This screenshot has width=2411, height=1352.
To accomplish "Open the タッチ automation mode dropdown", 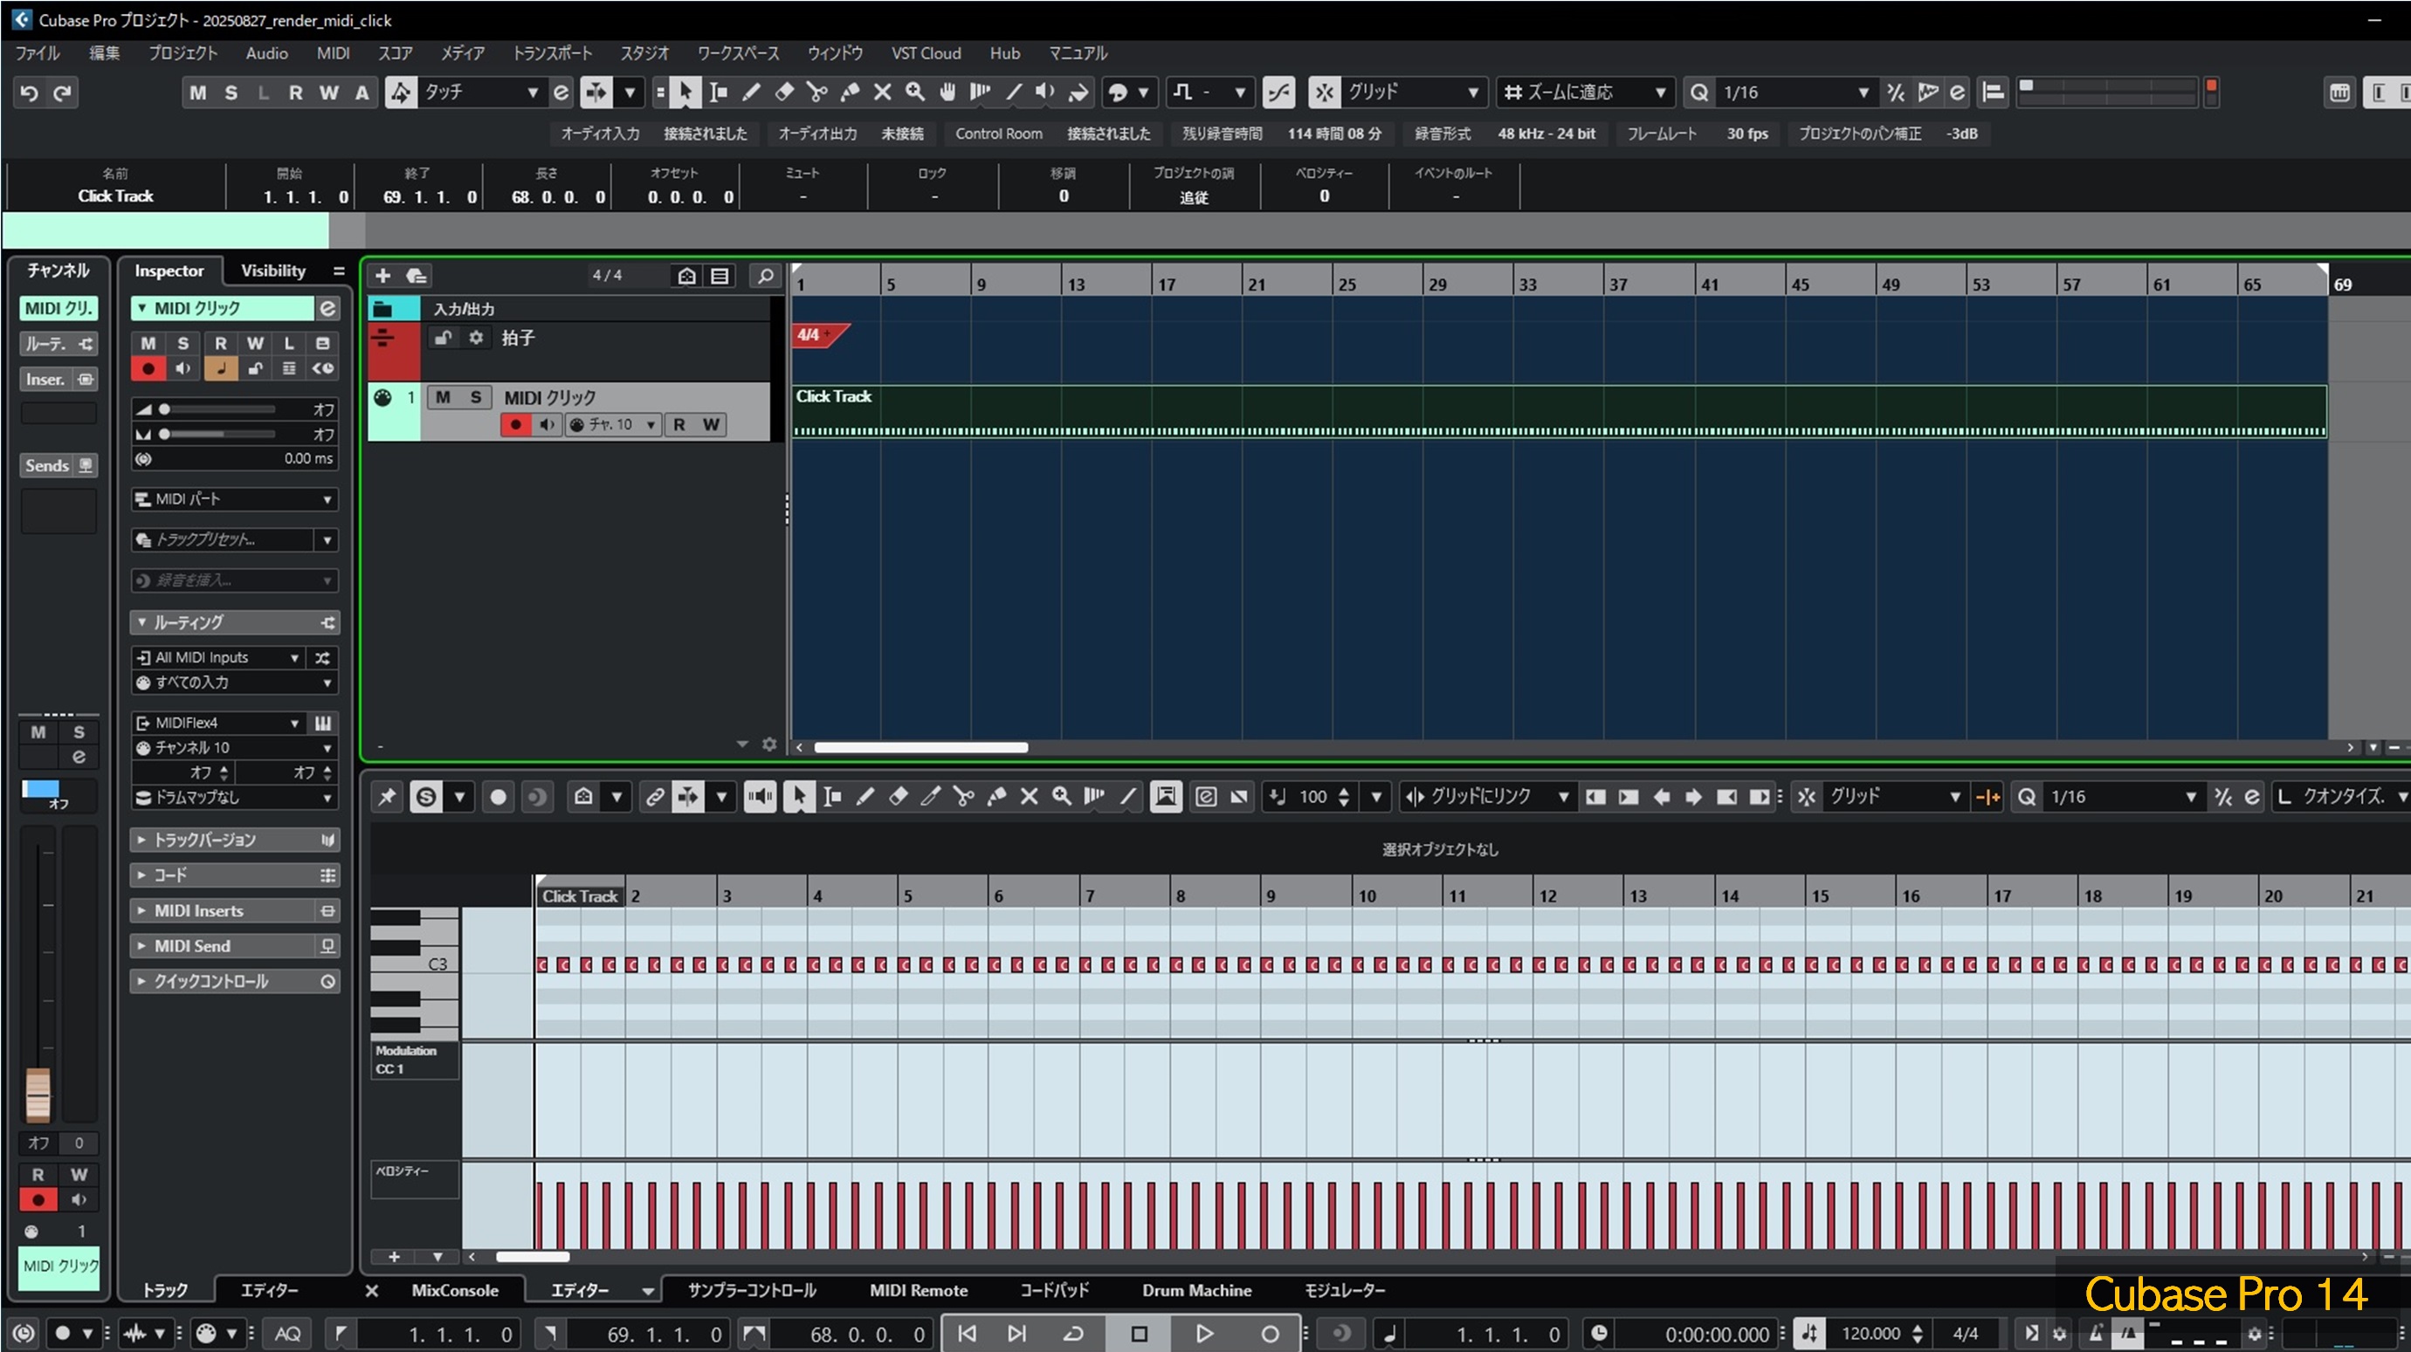I will tap(481, 92).
